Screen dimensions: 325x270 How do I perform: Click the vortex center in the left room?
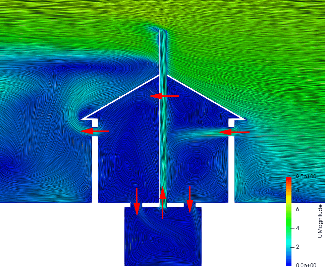click(x=127, y=165)
